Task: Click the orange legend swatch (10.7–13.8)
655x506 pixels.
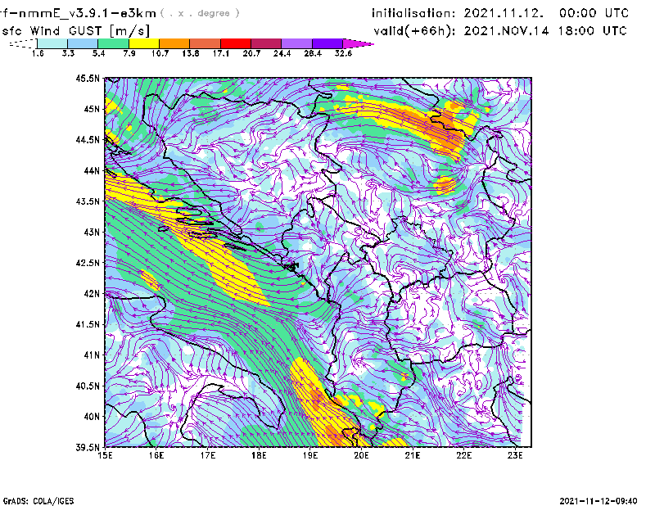Action: click(x=174, y=43)
